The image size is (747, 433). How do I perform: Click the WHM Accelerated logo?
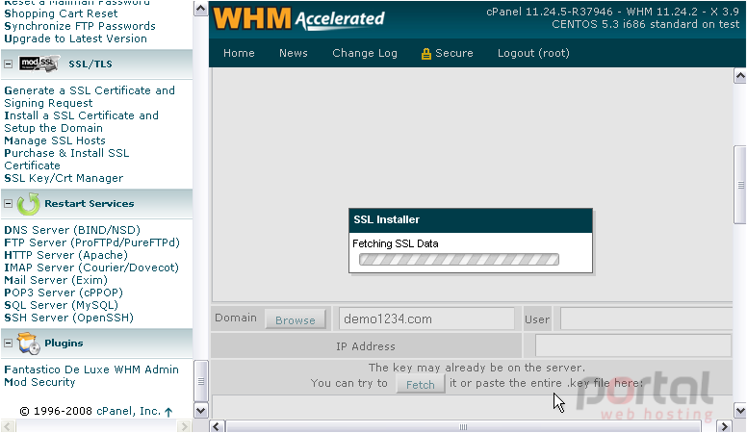pyautogui.click(x=298, y=18)
